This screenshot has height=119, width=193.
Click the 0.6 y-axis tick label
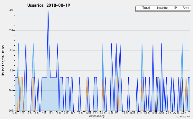[11, 90]
